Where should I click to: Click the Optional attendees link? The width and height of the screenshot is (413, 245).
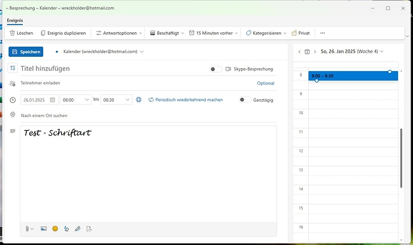coord(266,83)
